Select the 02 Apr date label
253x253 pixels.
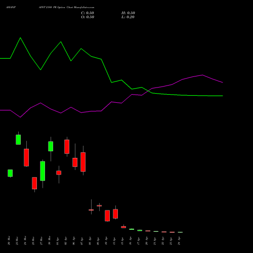(x=66, y=240)
